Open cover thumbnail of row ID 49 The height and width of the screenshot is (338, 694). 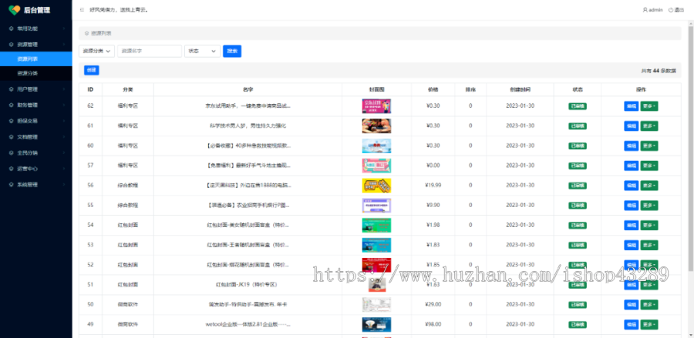(376, 325)
